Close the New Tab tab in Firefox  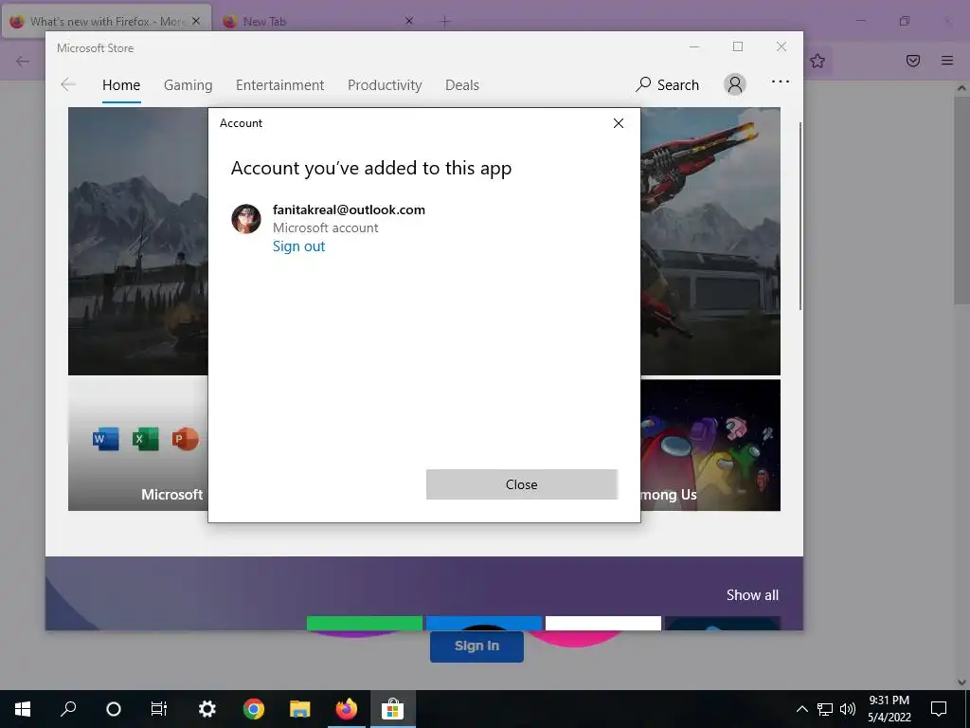409,21
